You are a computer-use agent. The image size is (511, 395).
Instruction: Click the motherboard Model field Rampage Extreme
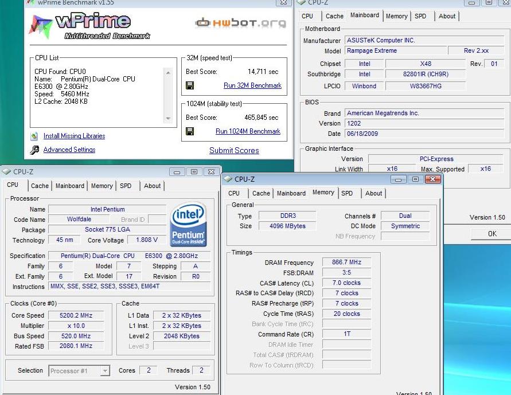[x=396, y=50]
